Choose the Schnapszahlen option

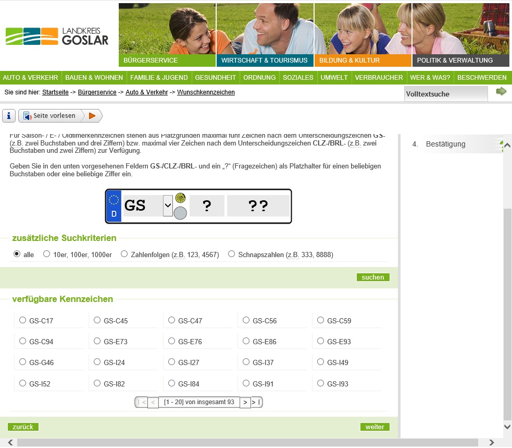pos(232,253)
